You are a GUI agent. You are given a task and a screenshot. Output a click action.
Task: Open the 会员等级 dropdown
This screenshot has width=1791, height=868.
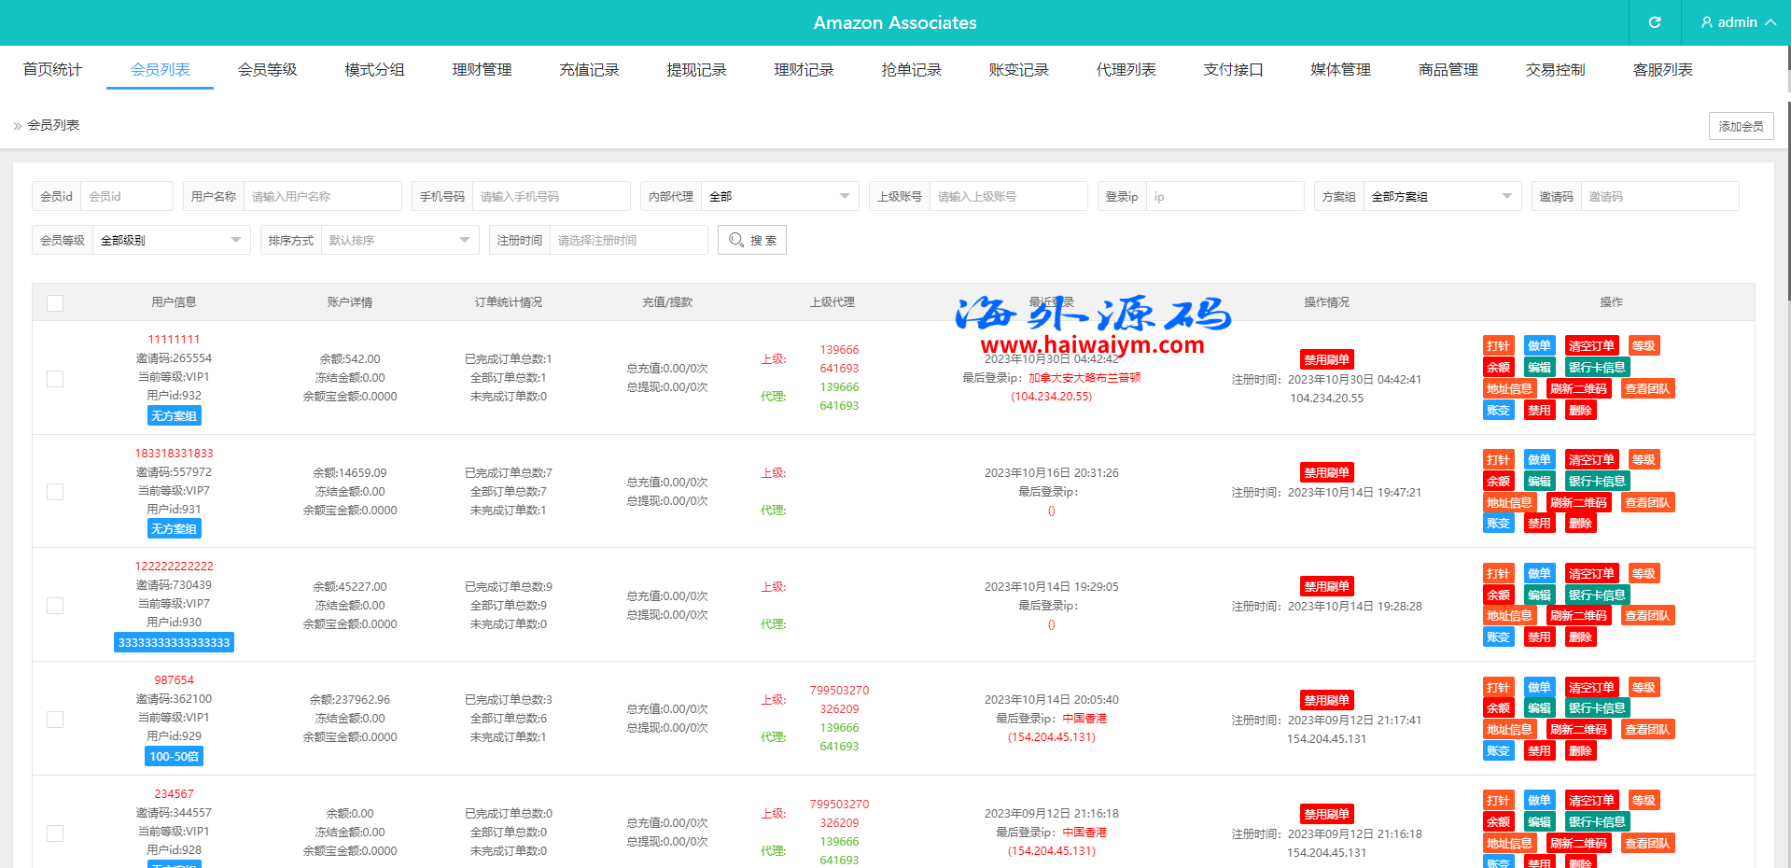(170, 241)
